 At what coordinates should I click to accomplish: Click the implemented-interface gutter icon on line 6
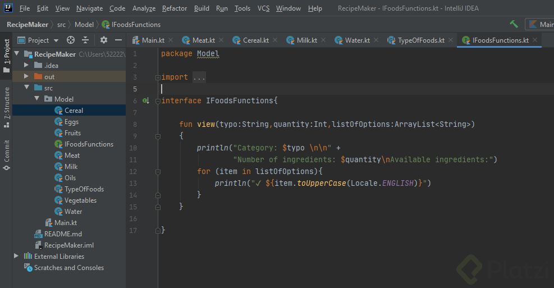[x=145, y=100]
